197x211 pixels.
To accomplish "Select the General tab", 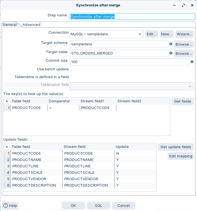I will coord(10,25).
